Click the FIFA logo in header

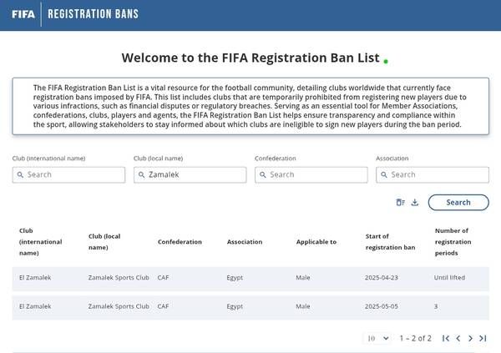point(23,14)
